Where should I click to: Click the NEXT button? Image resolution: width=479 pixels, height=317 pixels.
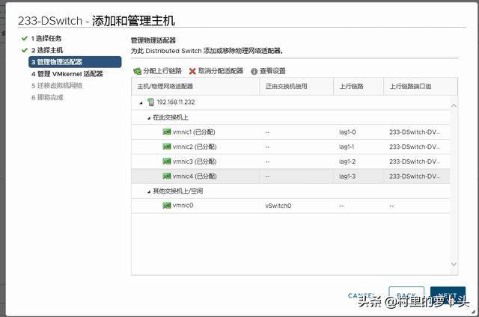448,295
